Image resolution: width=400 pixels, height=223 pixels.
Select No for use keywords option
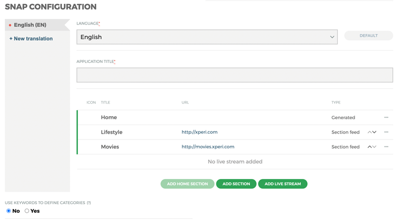9,211
